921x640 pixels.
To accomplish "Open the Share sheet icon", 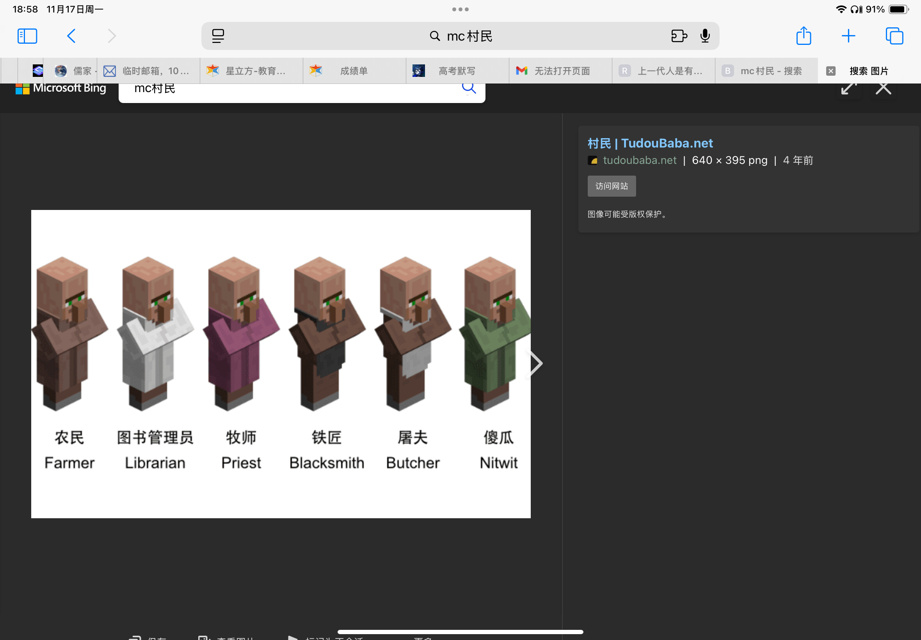I will point(804,36).
